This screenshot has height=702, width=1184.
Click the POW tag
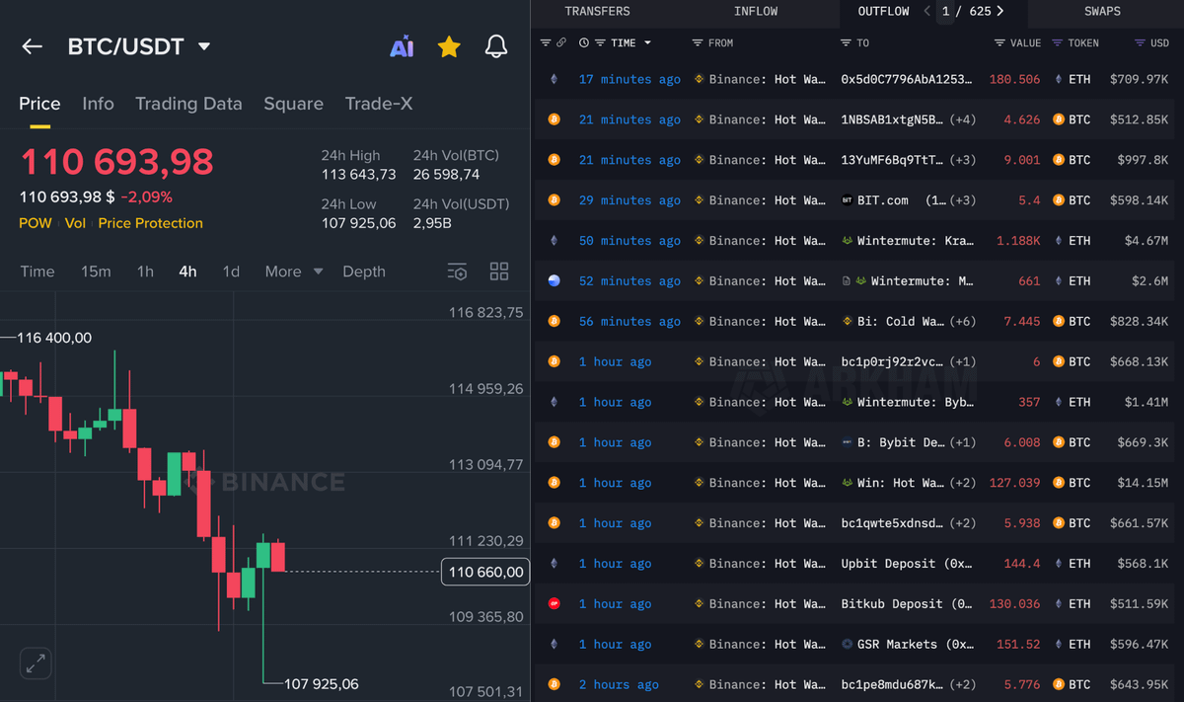(x=36, y=223)
